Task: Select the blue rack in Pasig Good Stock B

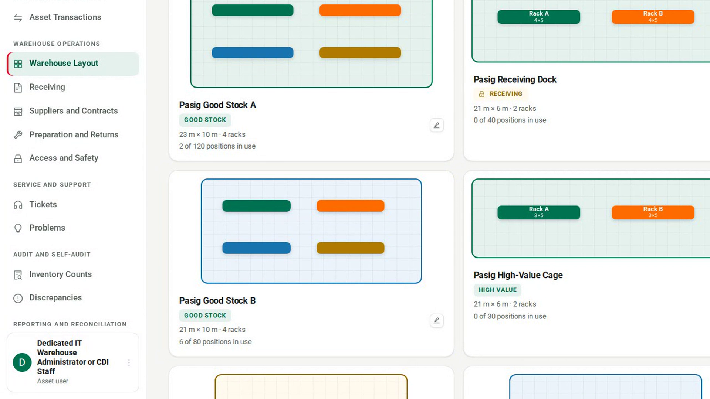Action: pos(256,248)
